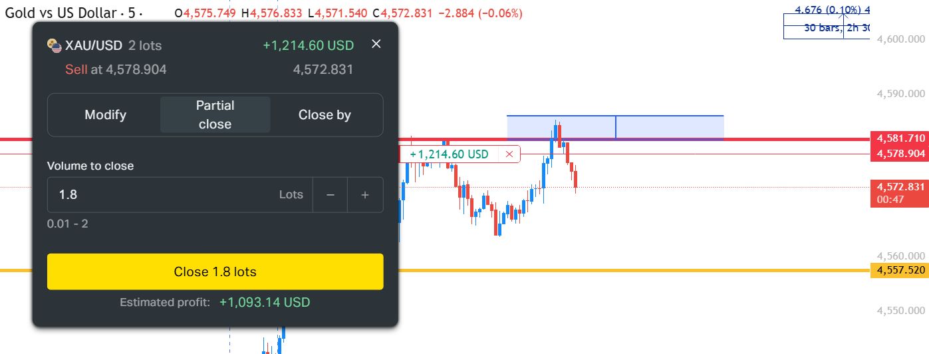The width and height of the screenshot is (929, 354).
Task: Select the red 4,581.710 price axis label
Action: coord(900,138)
